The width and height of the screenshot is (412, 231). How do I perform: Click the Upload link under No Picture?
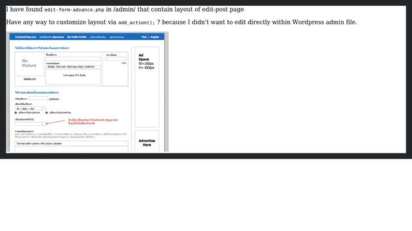pos(30,79)
